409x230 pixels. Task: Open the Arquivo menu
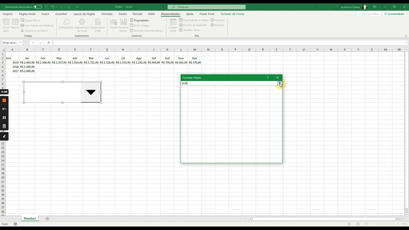pyautogui.click(x=8, y=14)
